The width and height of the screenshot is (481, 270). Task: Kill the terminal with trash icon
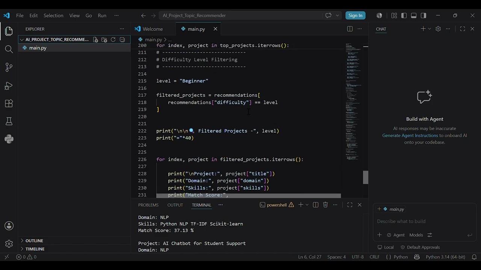point(325,205)
